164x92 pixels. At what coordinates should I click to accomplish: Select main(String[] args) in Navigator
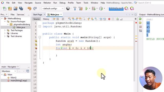(19, 80)
